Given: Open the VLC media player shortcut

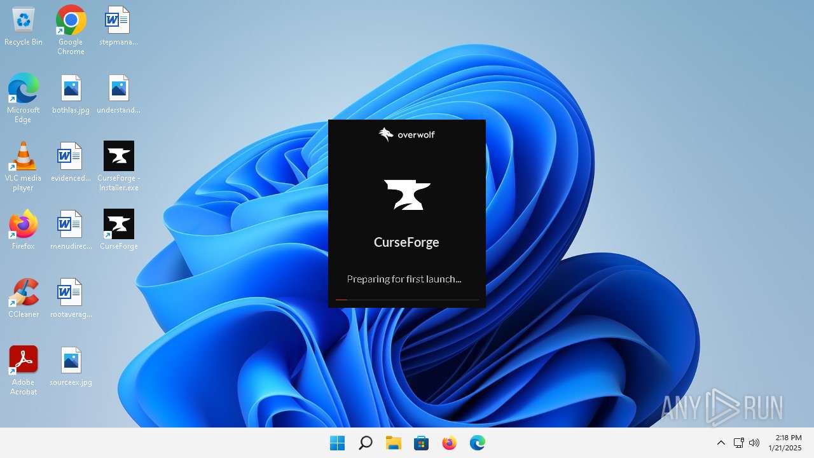Looking at the screenshot, I should pos(24,166).
